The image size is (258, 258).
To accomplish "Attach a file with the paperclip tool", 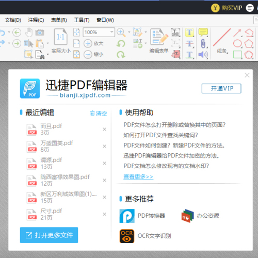I will (x=203, y=43).
